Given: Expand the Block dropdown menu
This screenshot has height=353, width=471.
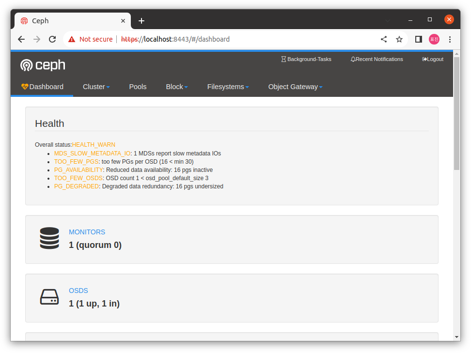Looking at the screenshot, I should pyautogui.click(x=177, y=87).
